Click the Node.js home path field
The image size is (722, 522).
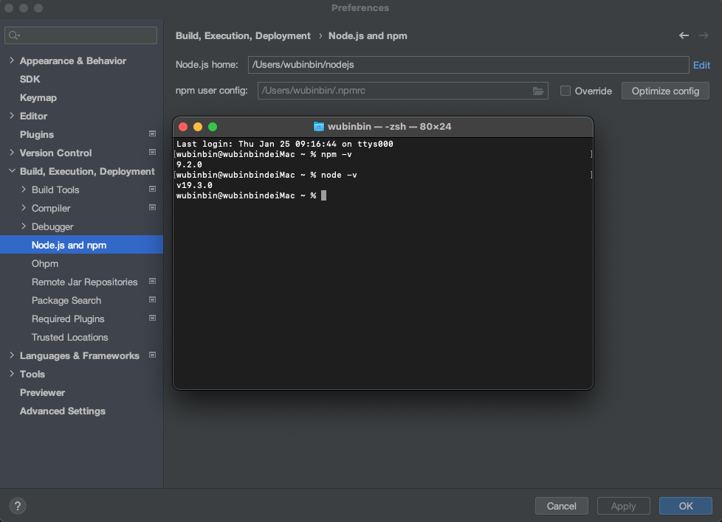468,65
